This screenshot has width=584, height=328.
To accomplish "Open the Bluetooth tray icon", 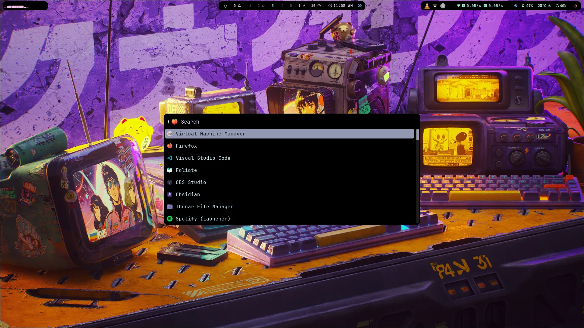I will click(443, 6).
